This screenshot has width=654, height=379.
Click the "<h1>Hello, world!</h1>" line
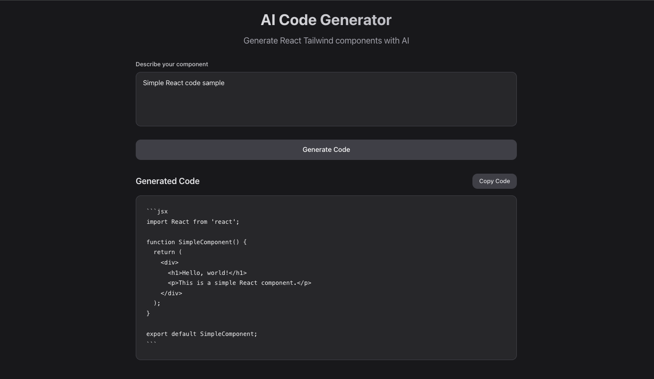pyautogui.click(x=207, y=273)
